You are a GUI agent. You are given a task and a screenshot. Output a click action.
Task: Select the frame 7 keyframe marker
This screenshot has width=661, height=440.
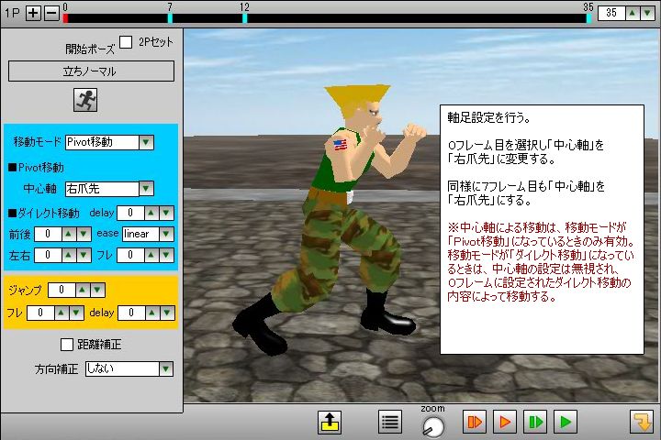click(x=170, y=18)
